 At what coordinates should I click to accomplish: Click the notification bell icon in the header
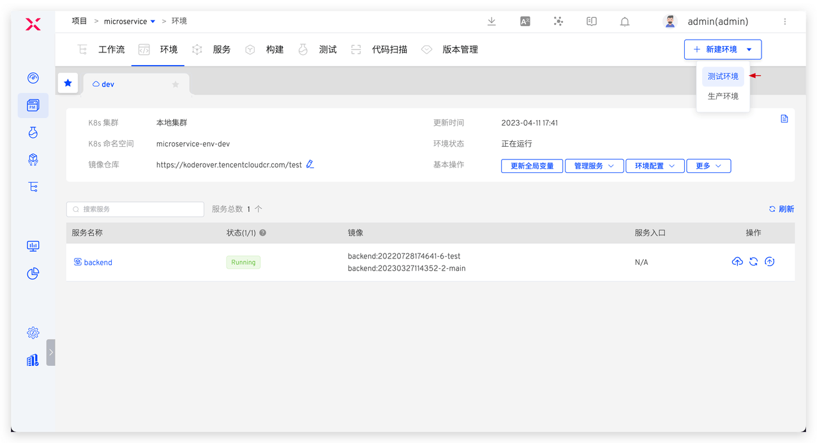point(624,21)
